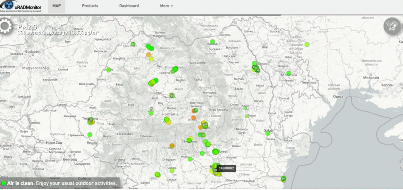The height and width of the screenshot is (190, 403).
Task: Open the Products menu item
Action: point(90,6)
